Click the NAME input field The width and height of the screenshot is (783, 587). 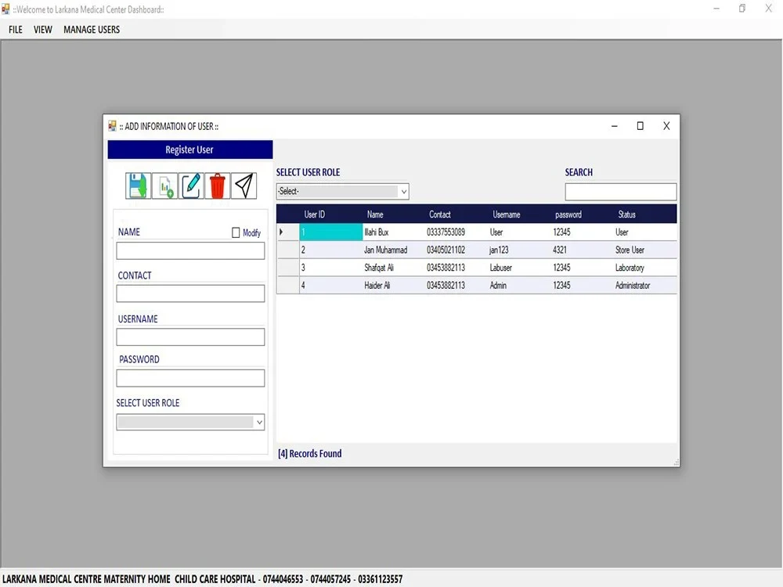point(190,251)
